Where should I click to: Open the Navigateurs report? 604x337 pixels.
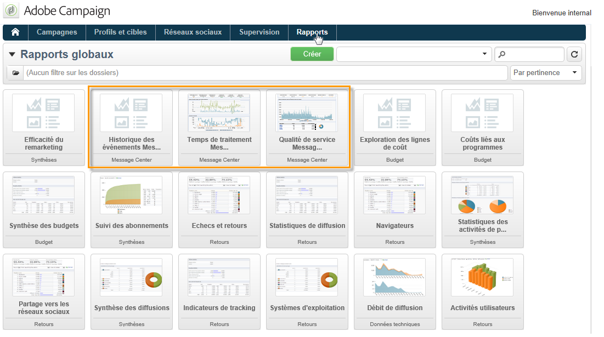(x=395, y=210)
